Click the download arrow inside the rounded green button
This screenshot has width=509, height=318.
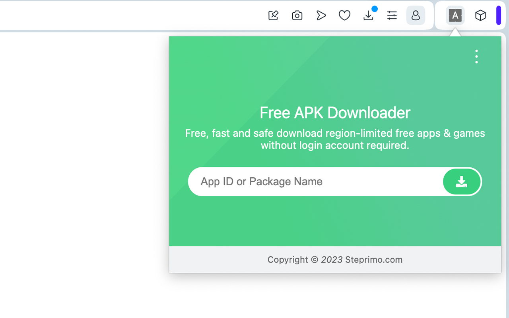click(x=462, y=181)
